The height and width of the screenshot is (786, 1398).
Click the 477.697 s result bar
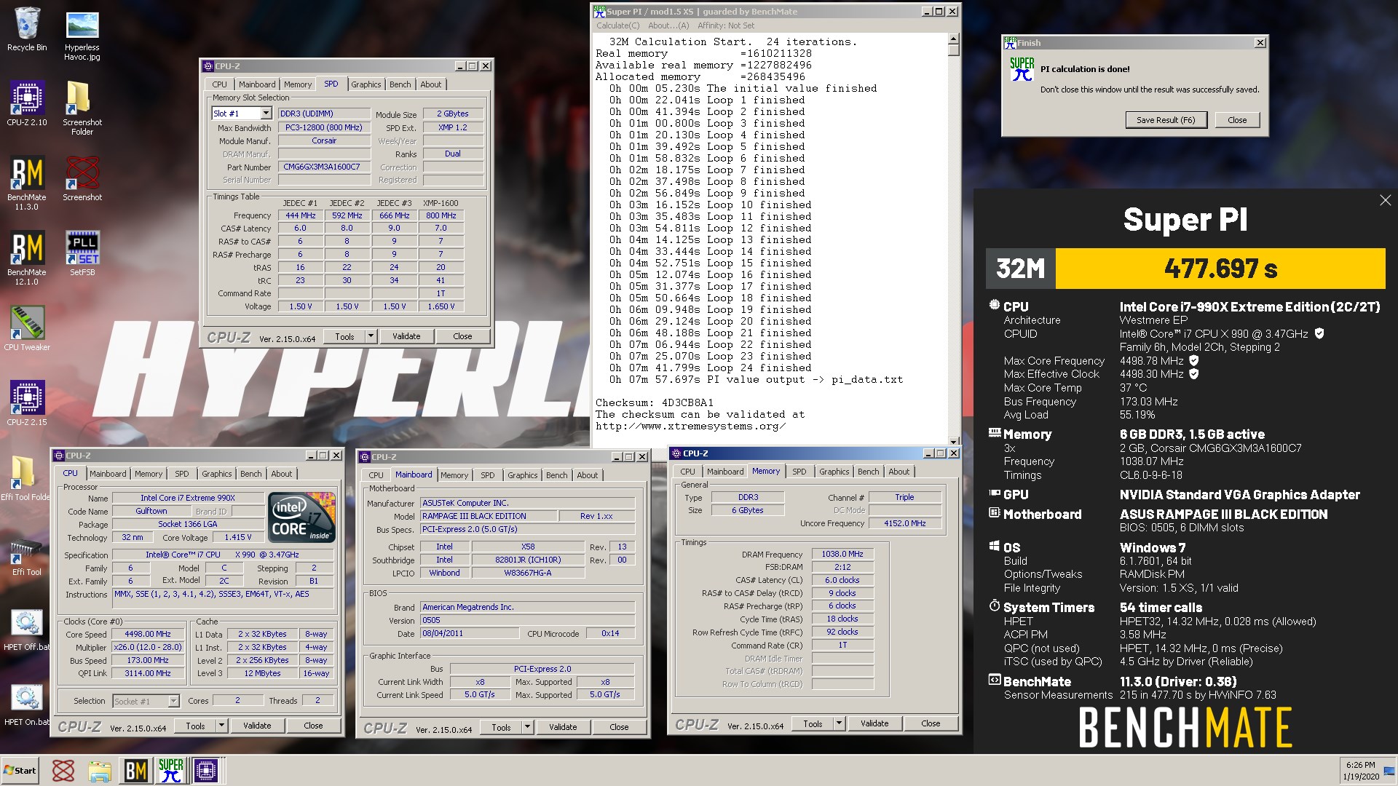[1220, 269]
